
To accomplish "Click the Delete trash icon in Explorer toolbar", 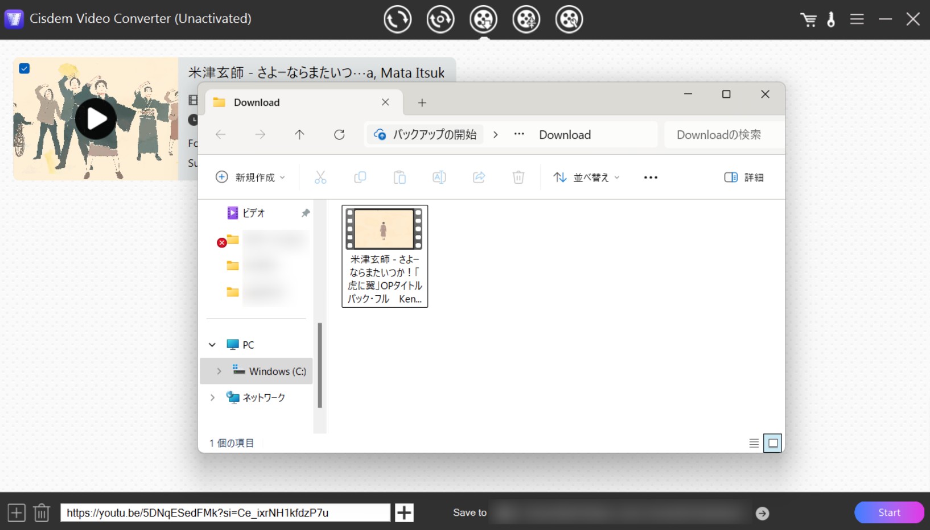I will coord(519,177).
